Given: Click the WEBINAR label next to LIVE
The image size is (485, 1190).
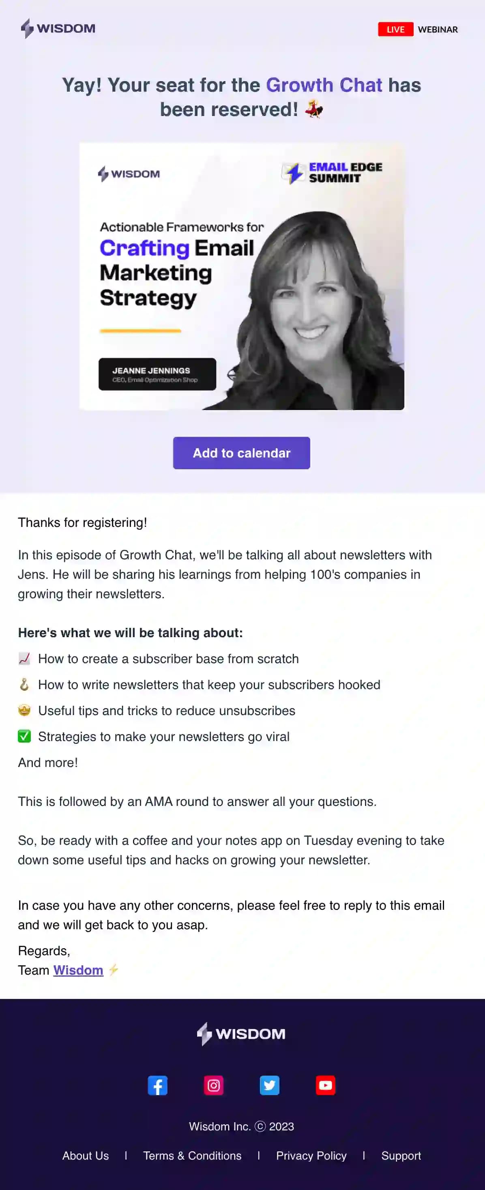Looking at the screenshot, I should point(438,30).
